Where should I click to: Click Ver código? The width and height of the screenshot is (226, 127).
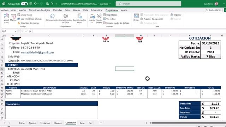pos(109,19)
